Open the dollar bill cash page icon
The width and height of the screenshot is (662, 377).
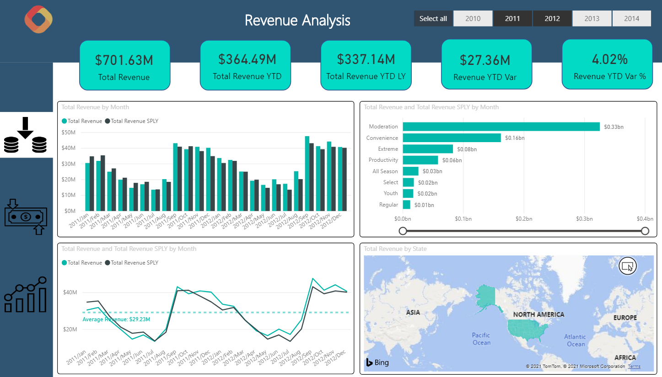[26, 217]
